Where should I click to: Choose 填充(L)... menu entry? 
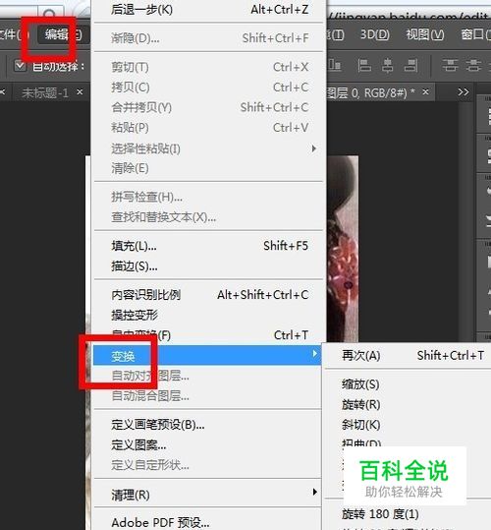(208, 246)
